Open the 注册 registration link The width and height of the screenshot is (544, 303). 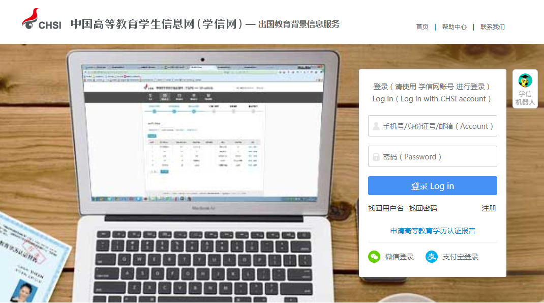(490, 208)
